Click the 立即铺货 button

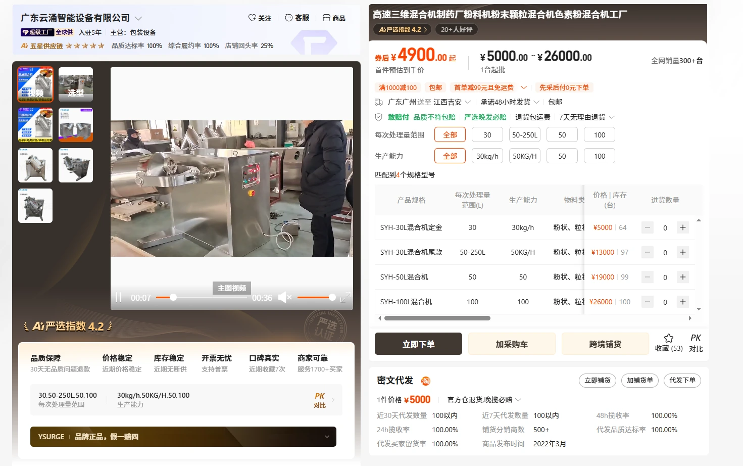598,381
